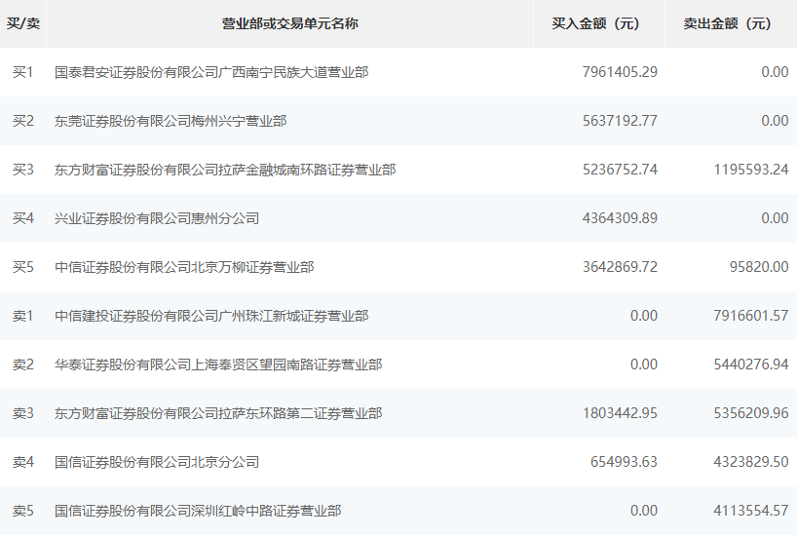Click sell amount 4323829.50
Viewport: 797px width, 537px height.
[x=751, y=462]
